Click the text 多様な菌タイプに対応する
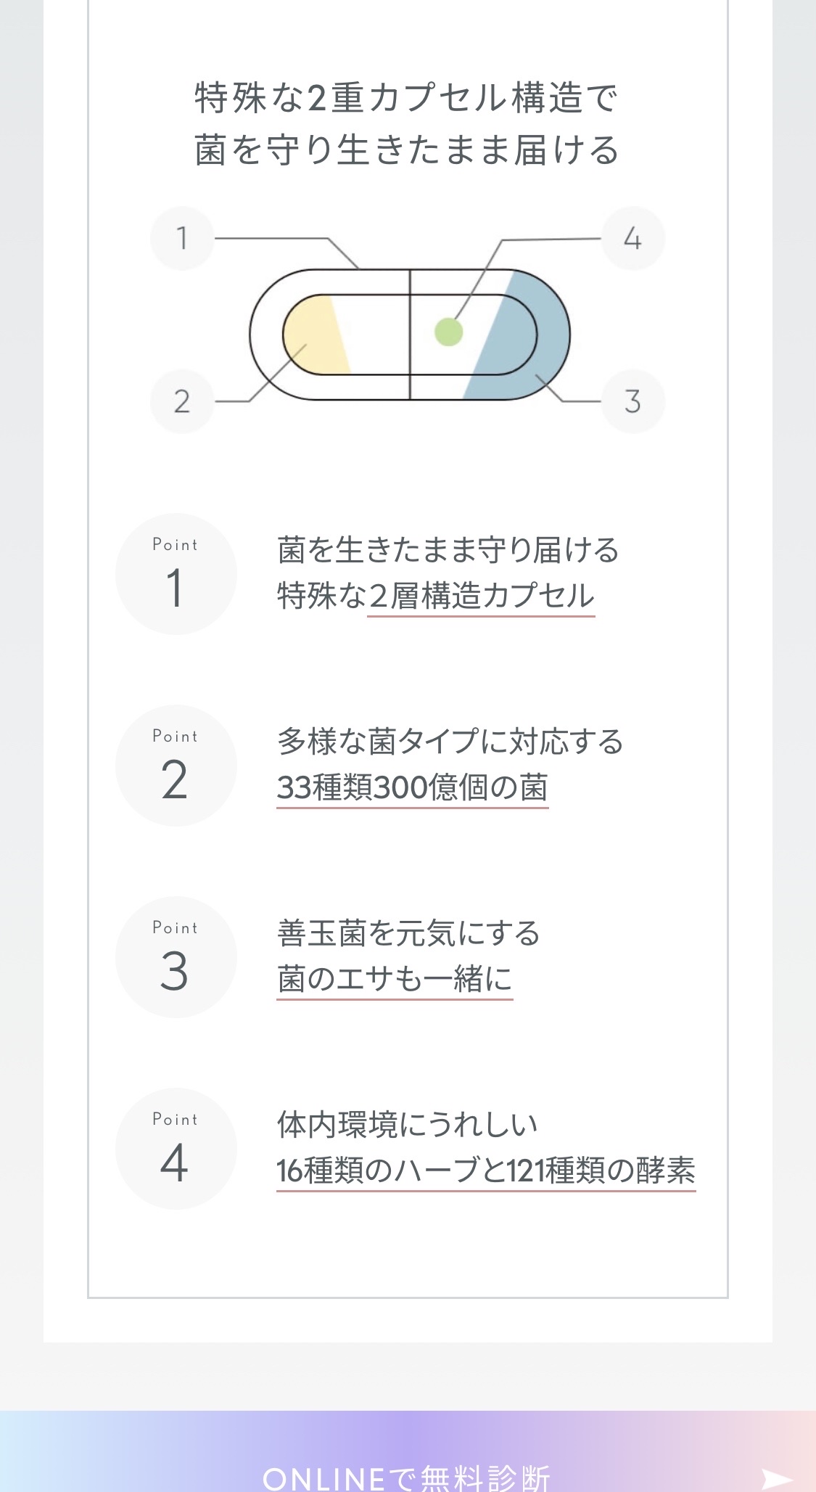The image size is (816, 1492). 450,742
